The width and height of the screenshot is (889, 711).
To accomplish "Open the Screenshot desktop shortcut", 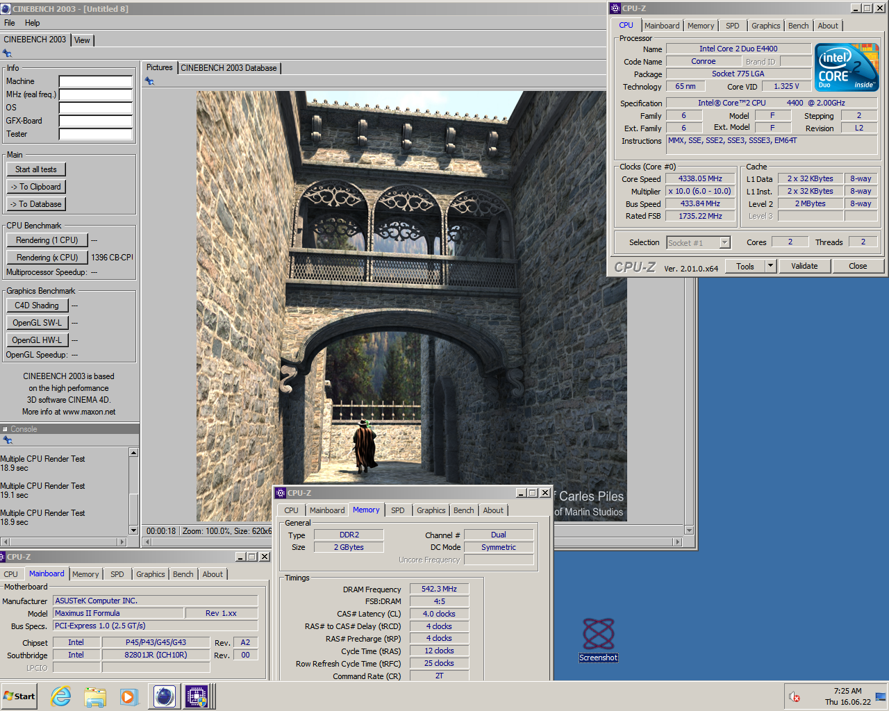I will point(599,639).
